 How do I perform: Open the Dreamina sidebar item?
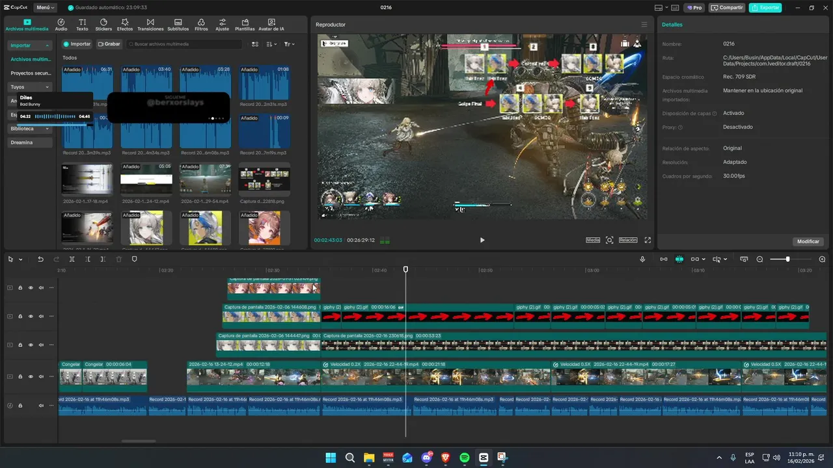30,142
